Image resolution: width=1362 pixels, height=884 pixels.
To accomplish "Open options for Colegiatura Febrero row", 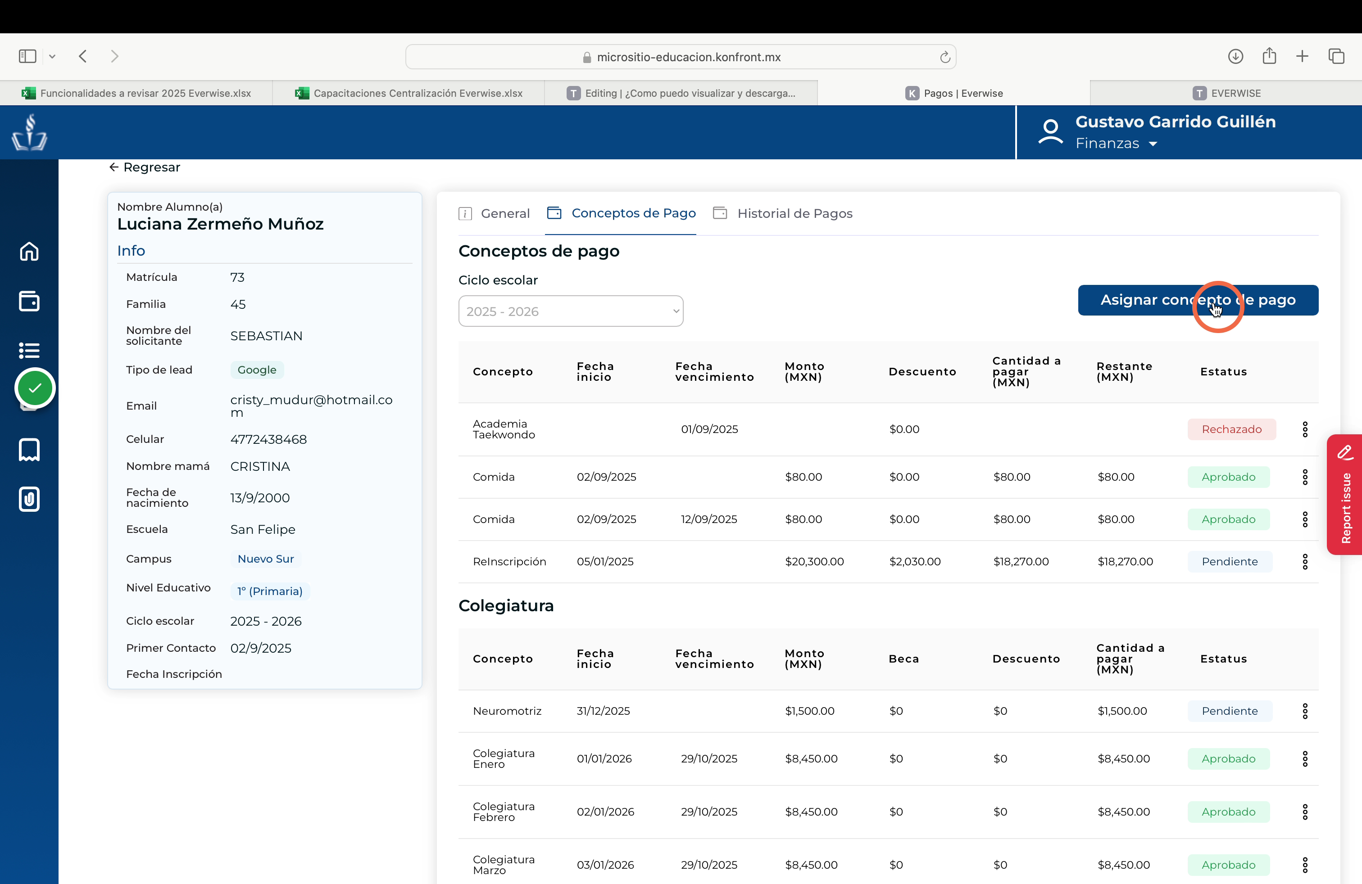I will coord(1305,812).
